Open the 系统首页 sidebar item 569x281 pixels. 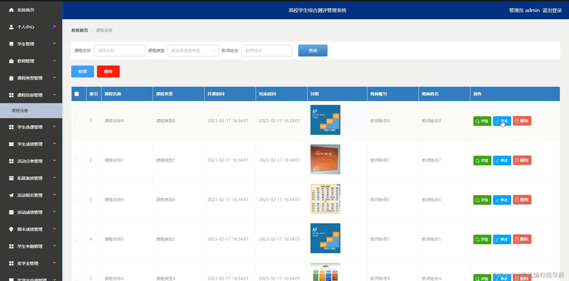pos(31,10)
